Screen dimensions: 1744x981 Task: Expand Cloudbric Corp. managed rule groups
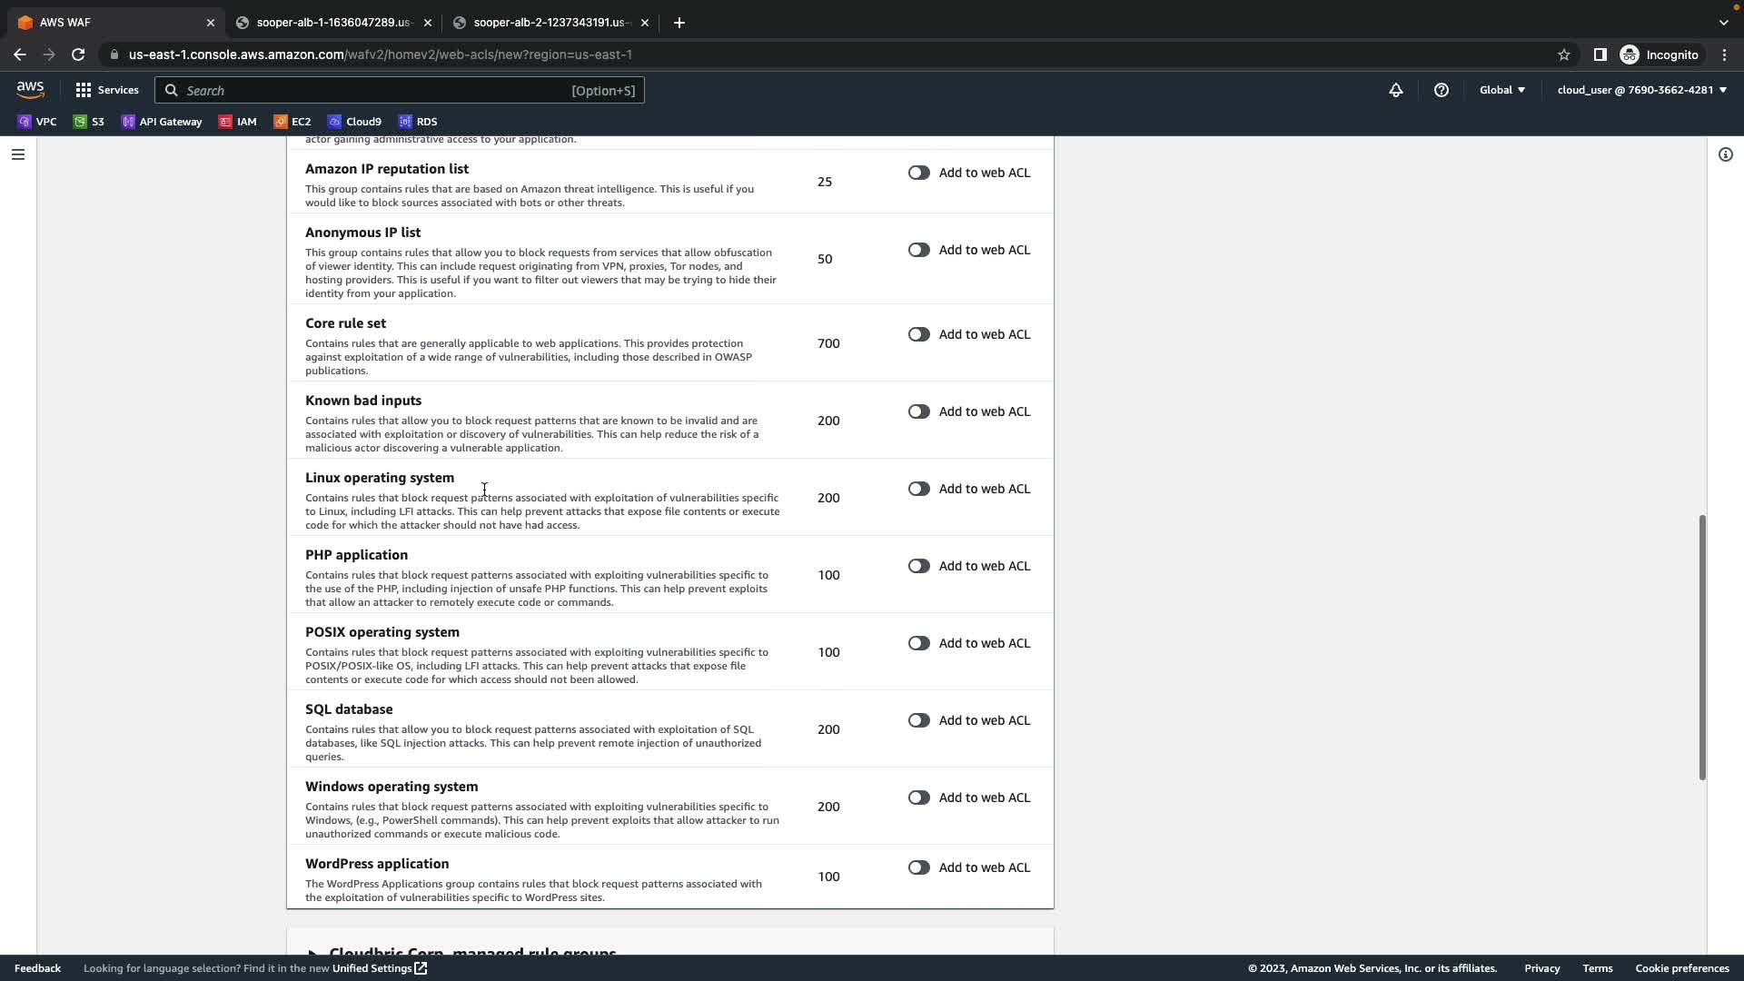(x=472, y=951)
